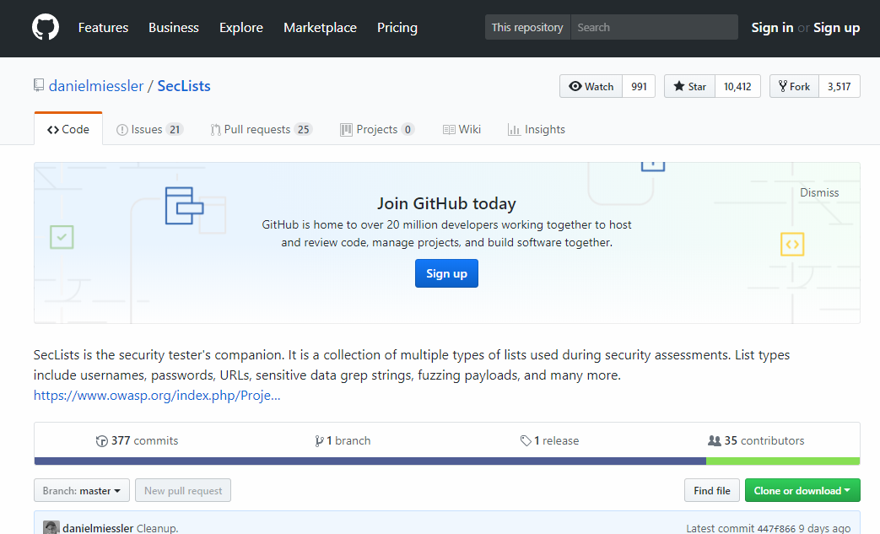
Task: View the 10,412 stargazers count
Action: (737, 86)
